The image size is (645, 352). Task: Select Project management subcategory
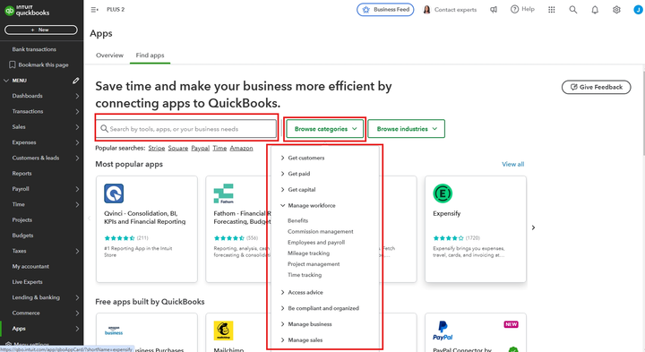(x=314, y=264)
